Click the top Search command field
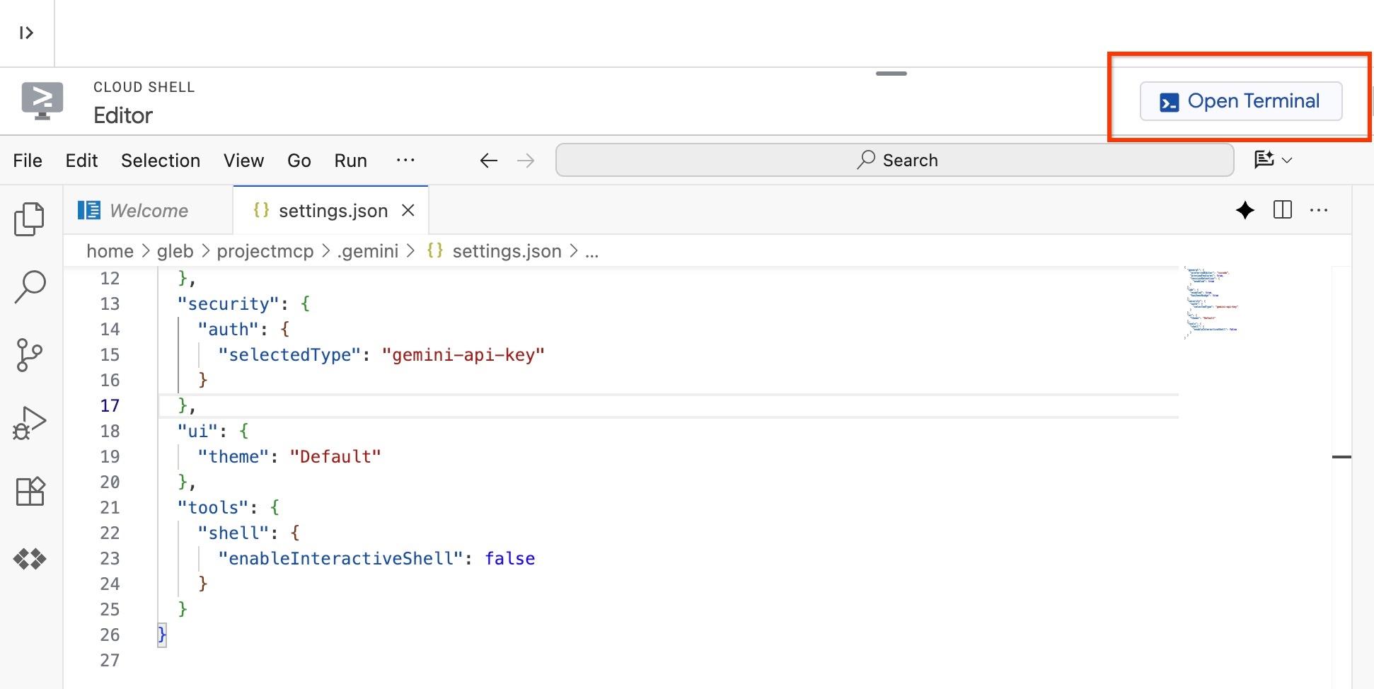The image size is (1374, 689). tap(894, 161)
